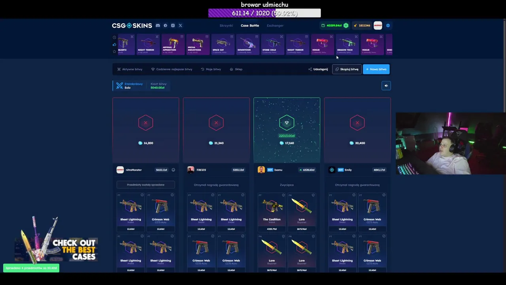This screenshot has width=506, height=285.
Task: Open The Coalition M4A4 item card
Action: (x=272, y=212)
